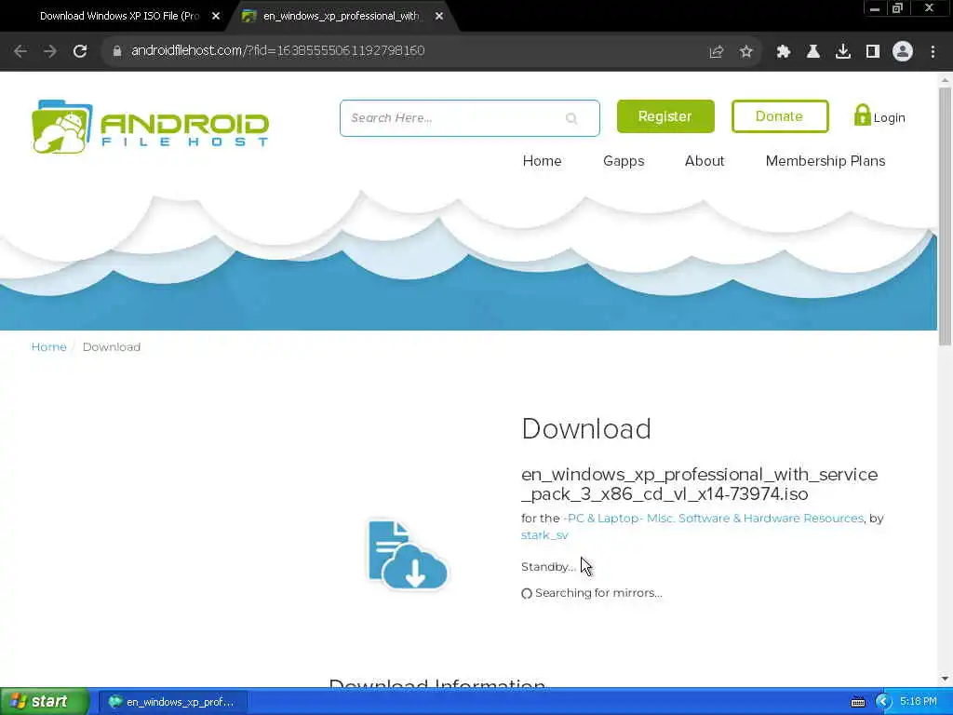Open Chrome three-dot menu

933,52
